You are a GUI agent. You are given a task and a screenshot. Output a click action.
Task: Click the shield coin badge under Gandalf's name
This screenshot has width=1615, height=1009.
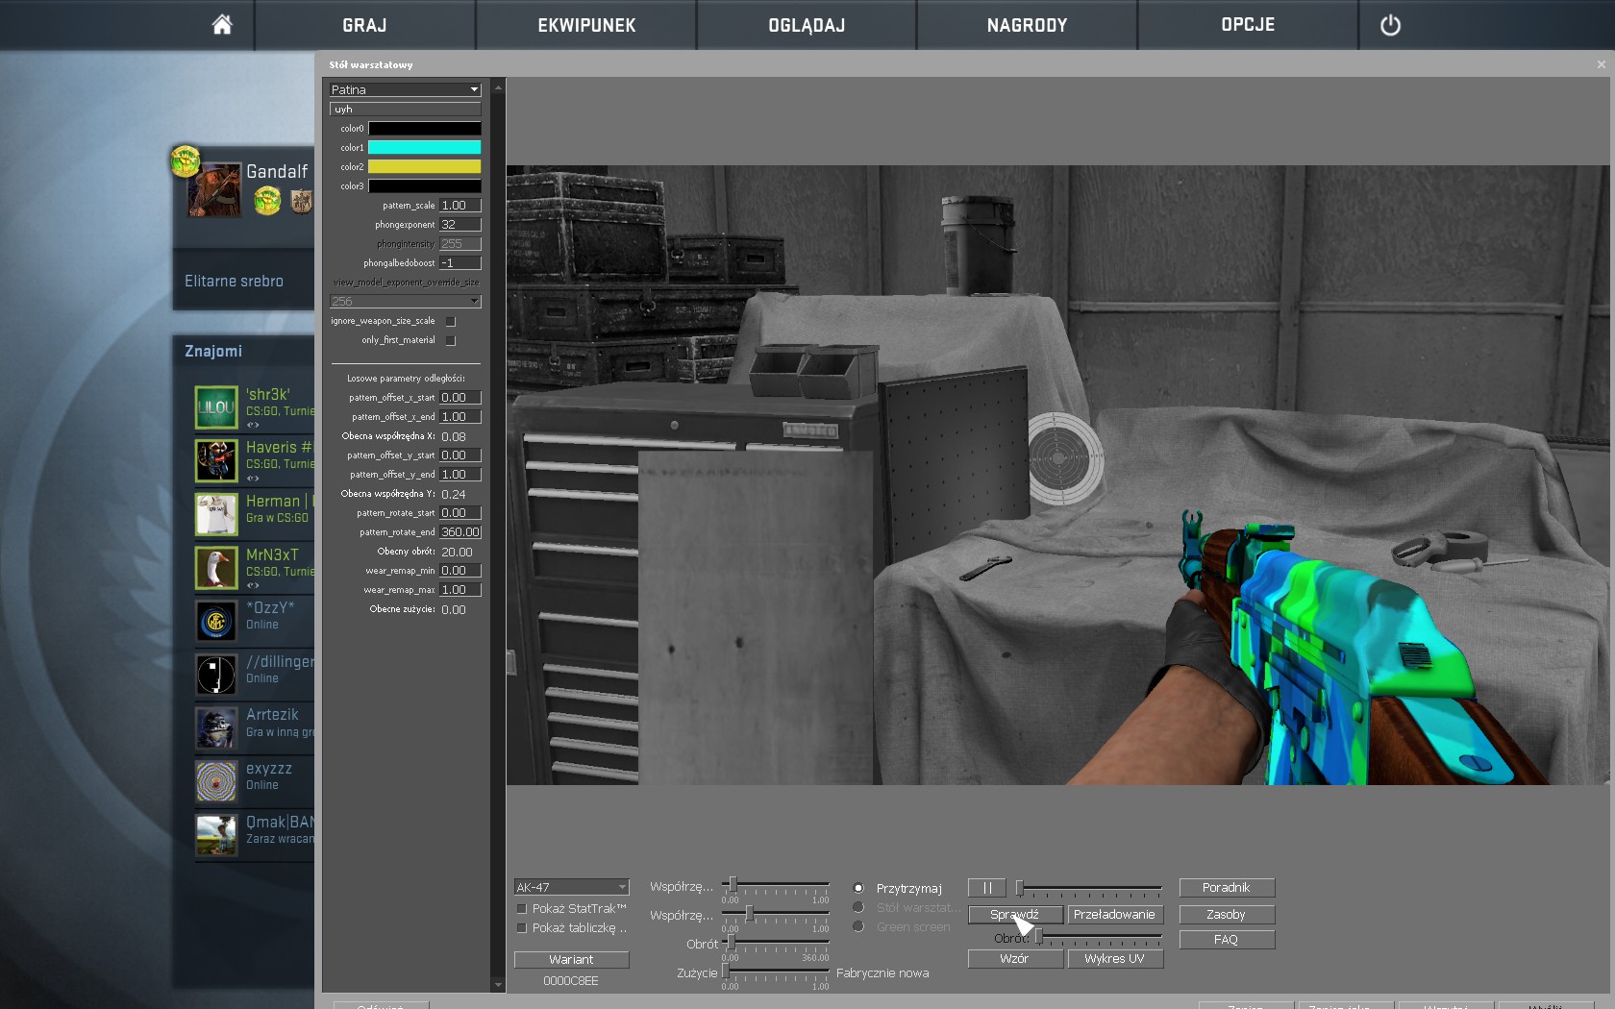click(x=301, y=201)
